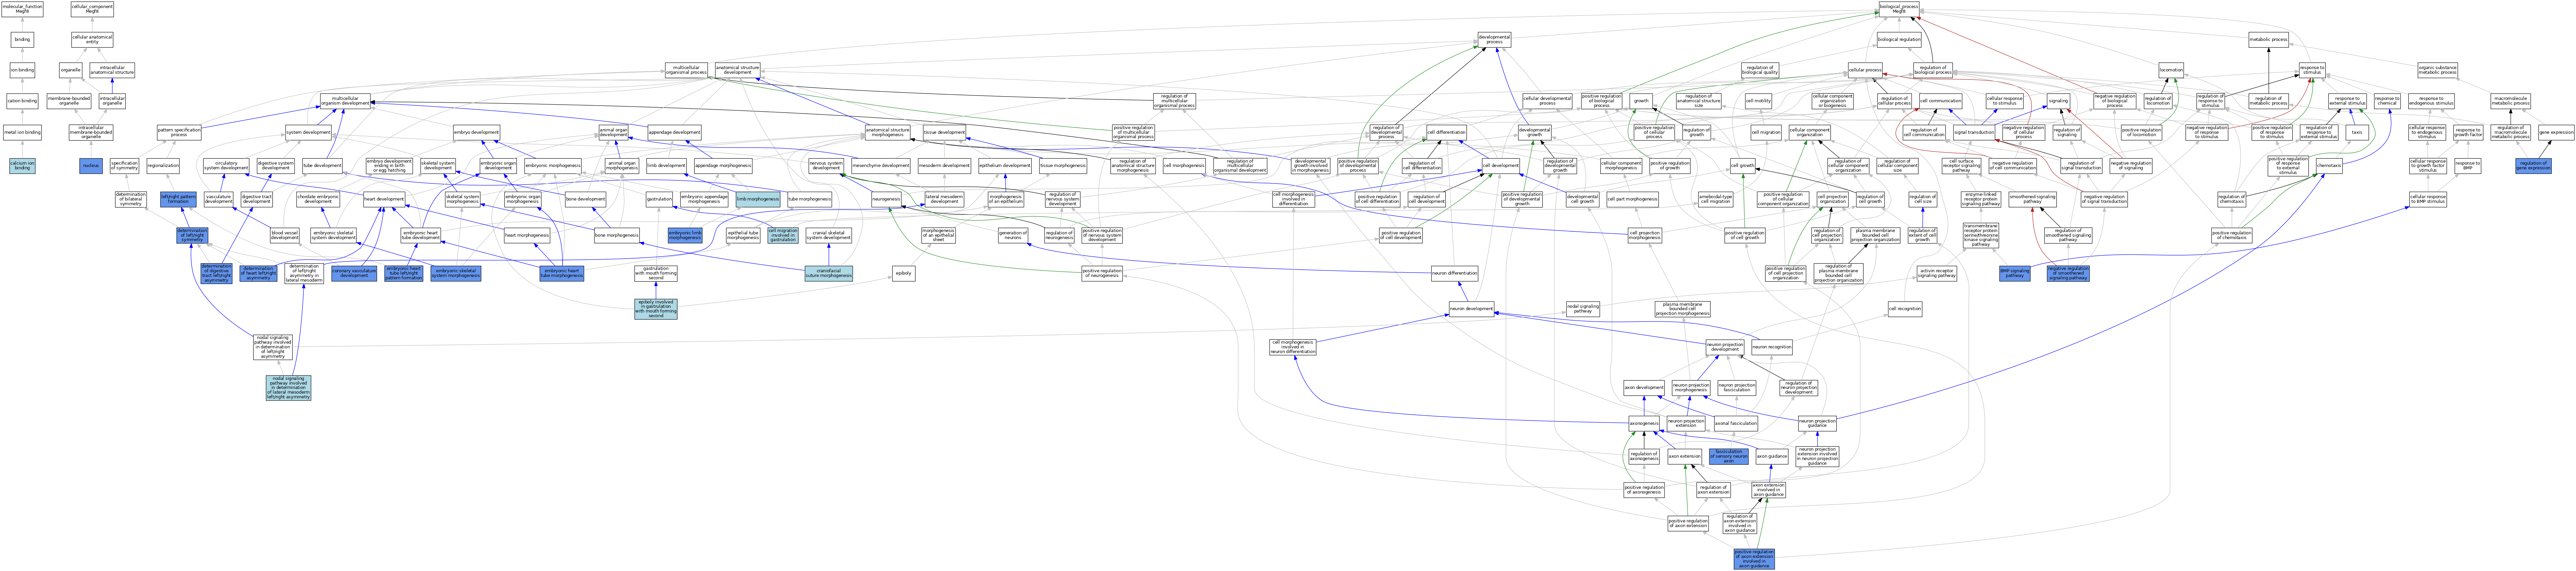Select the 'craniofacial suture morphogenesis' node
This screenshot has width=2576, height=571.
coord(829,273)
